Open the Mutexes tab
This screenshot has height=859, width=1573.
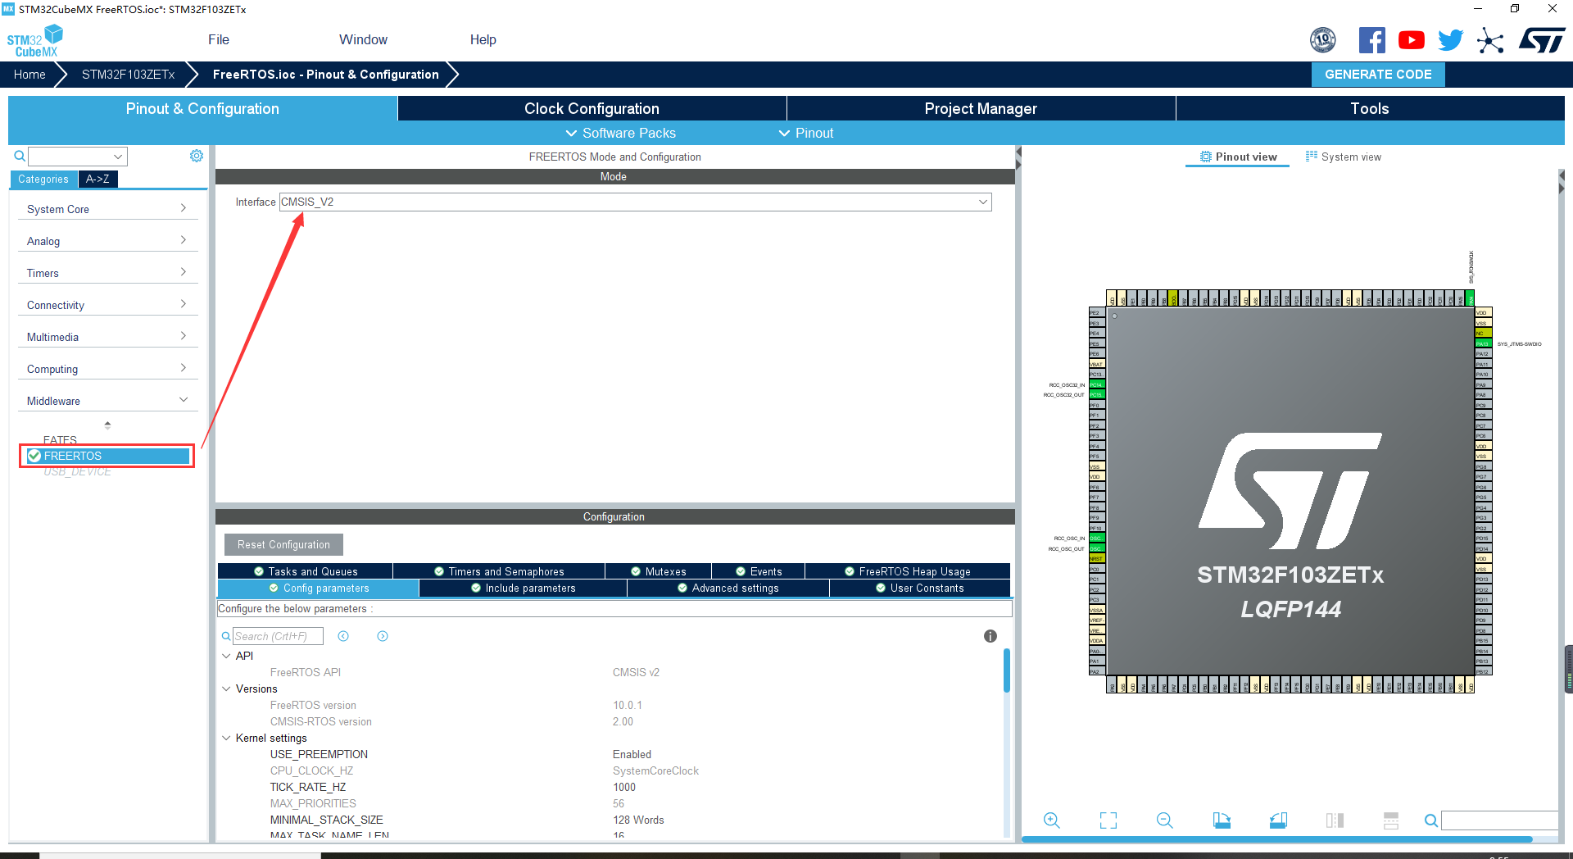(658, 571)
